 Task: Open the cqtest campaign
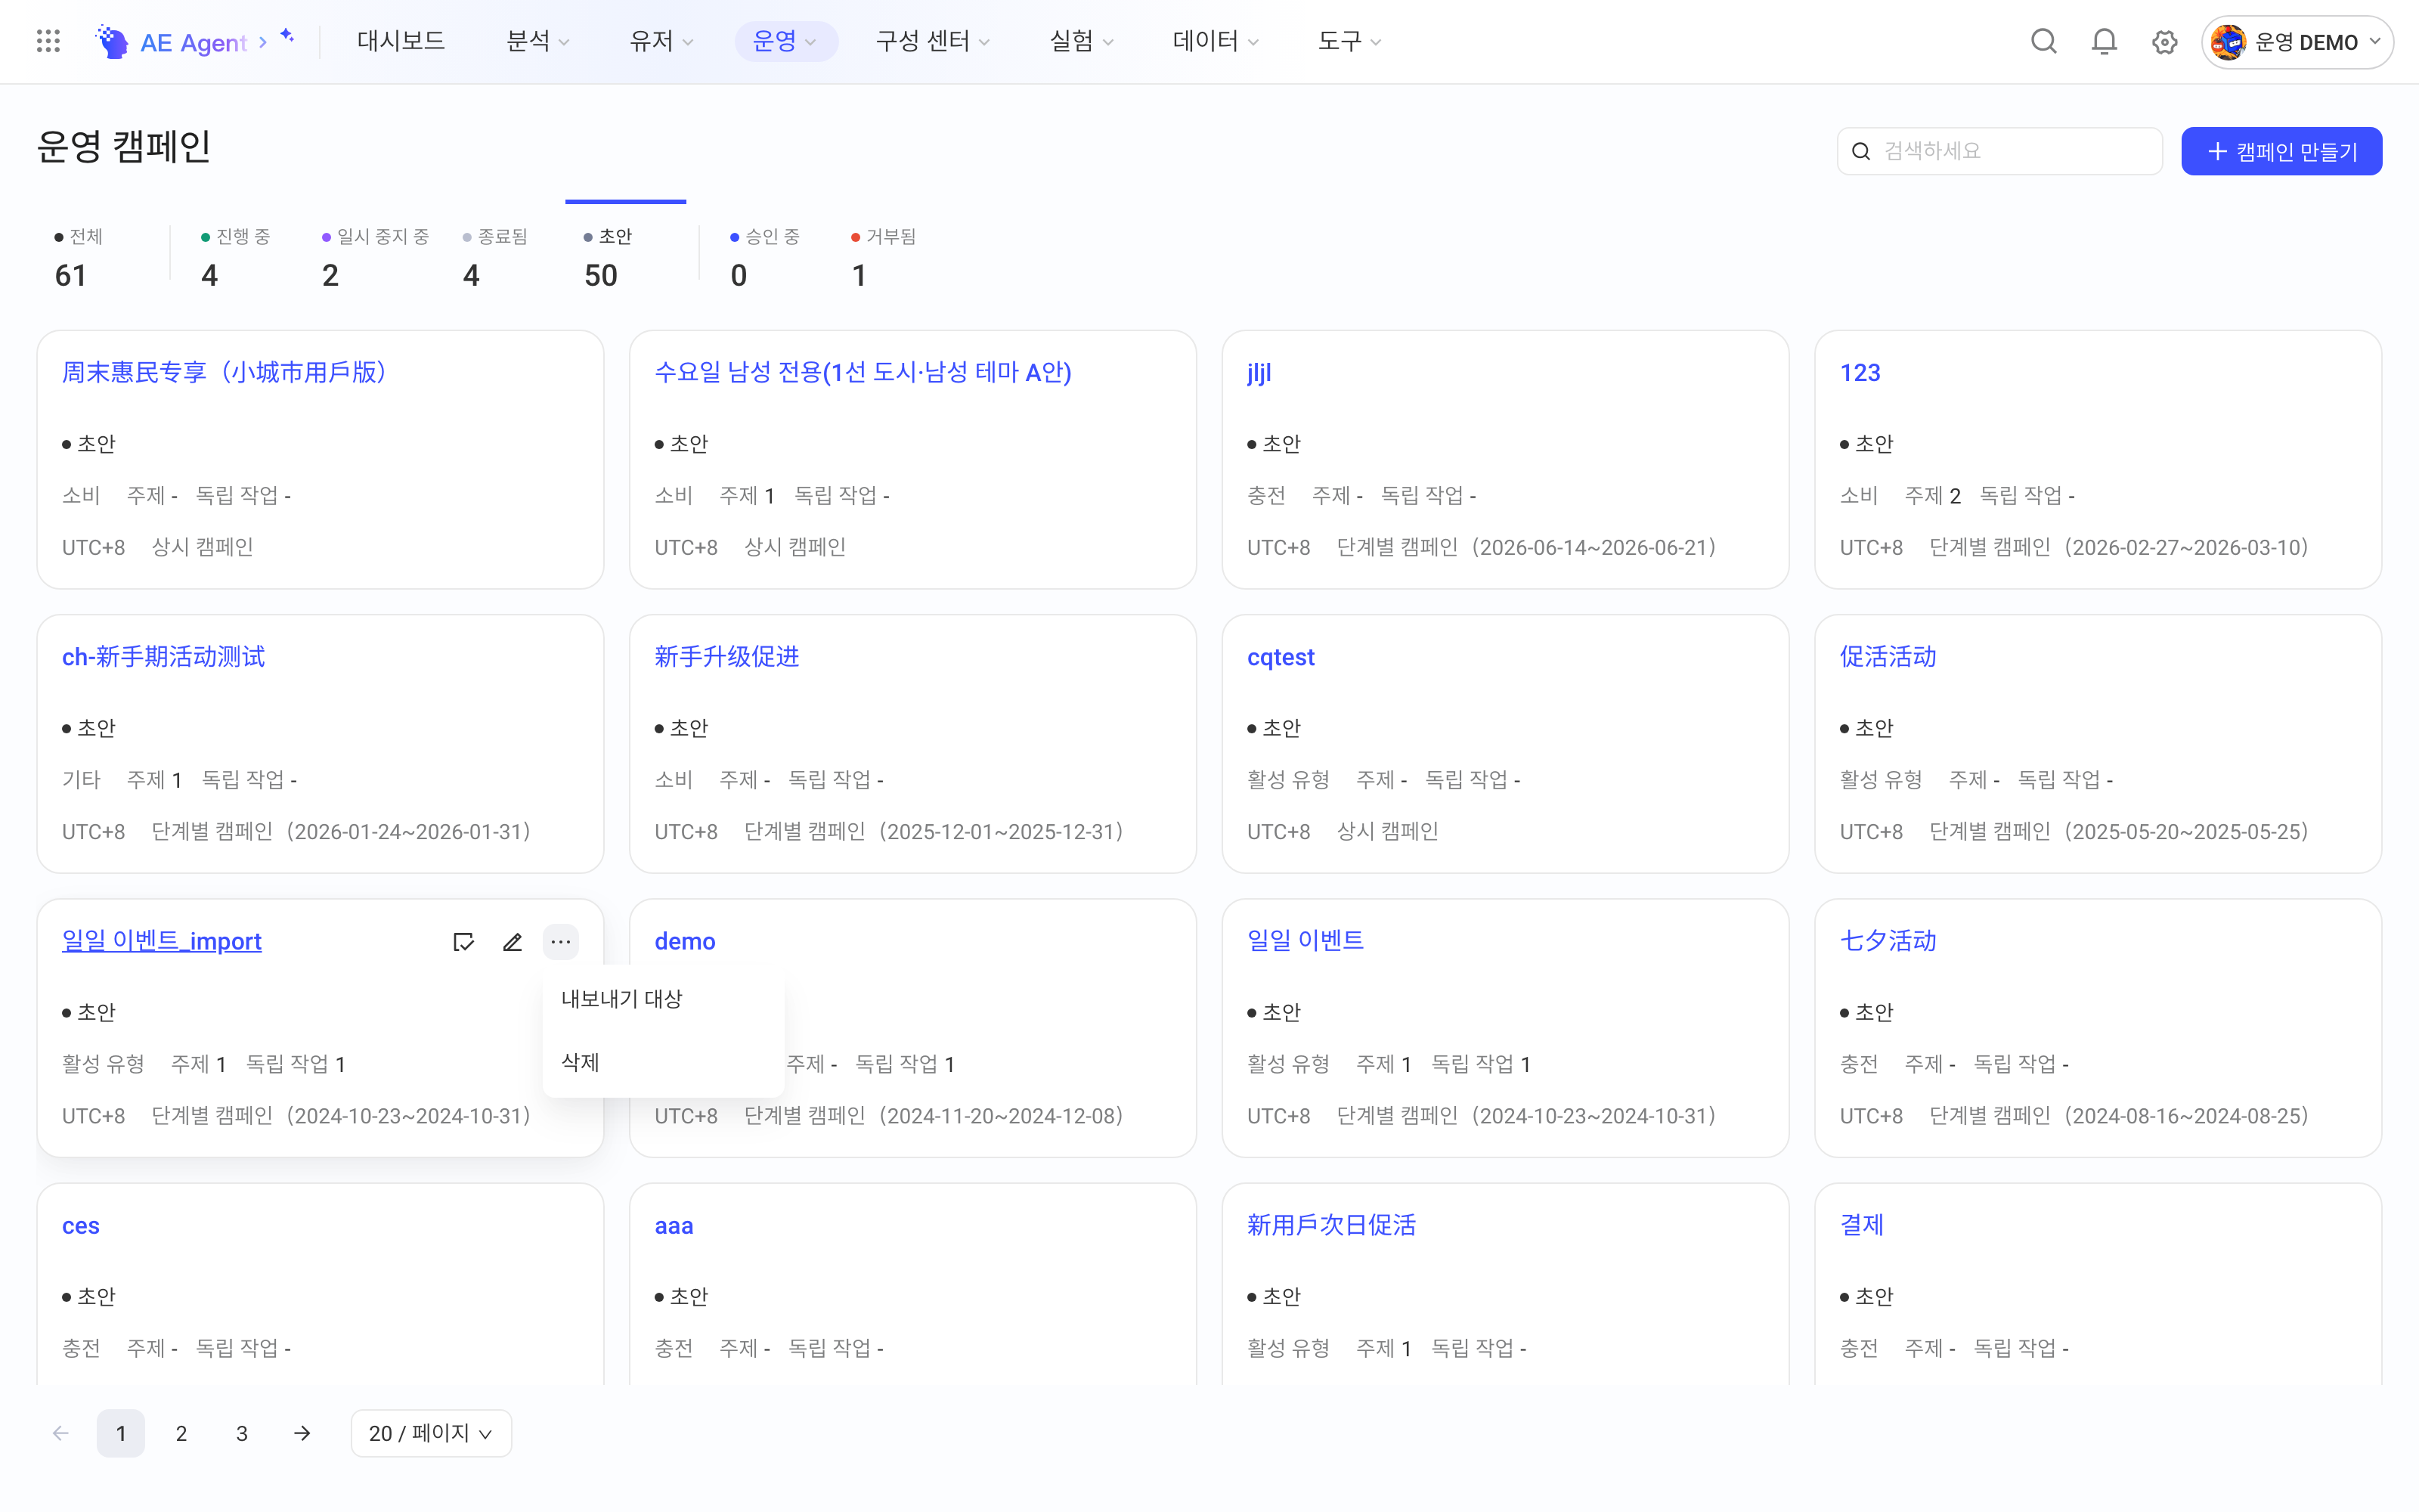pos(1281,657)
